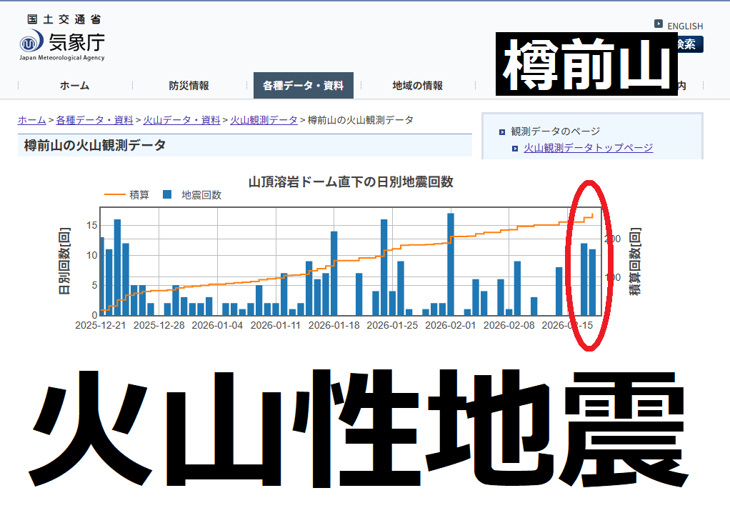
Task: Switch to the English version link
Action: (x=684, y=26)
